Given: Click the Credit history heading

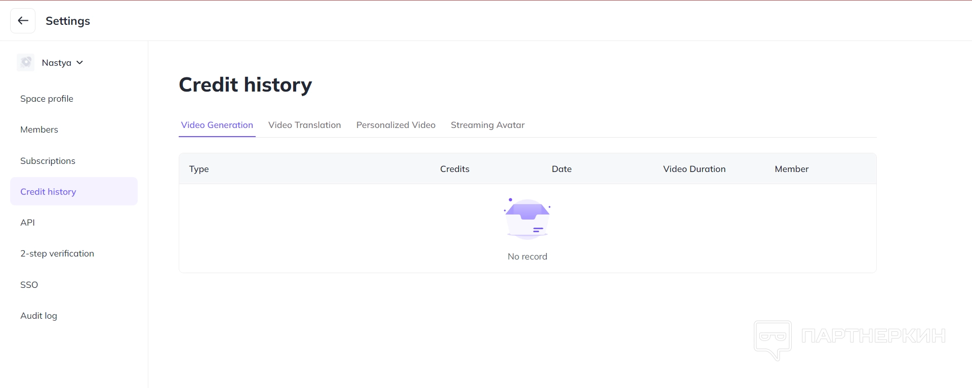Looking at the screenshot, I should pos(246,84).
